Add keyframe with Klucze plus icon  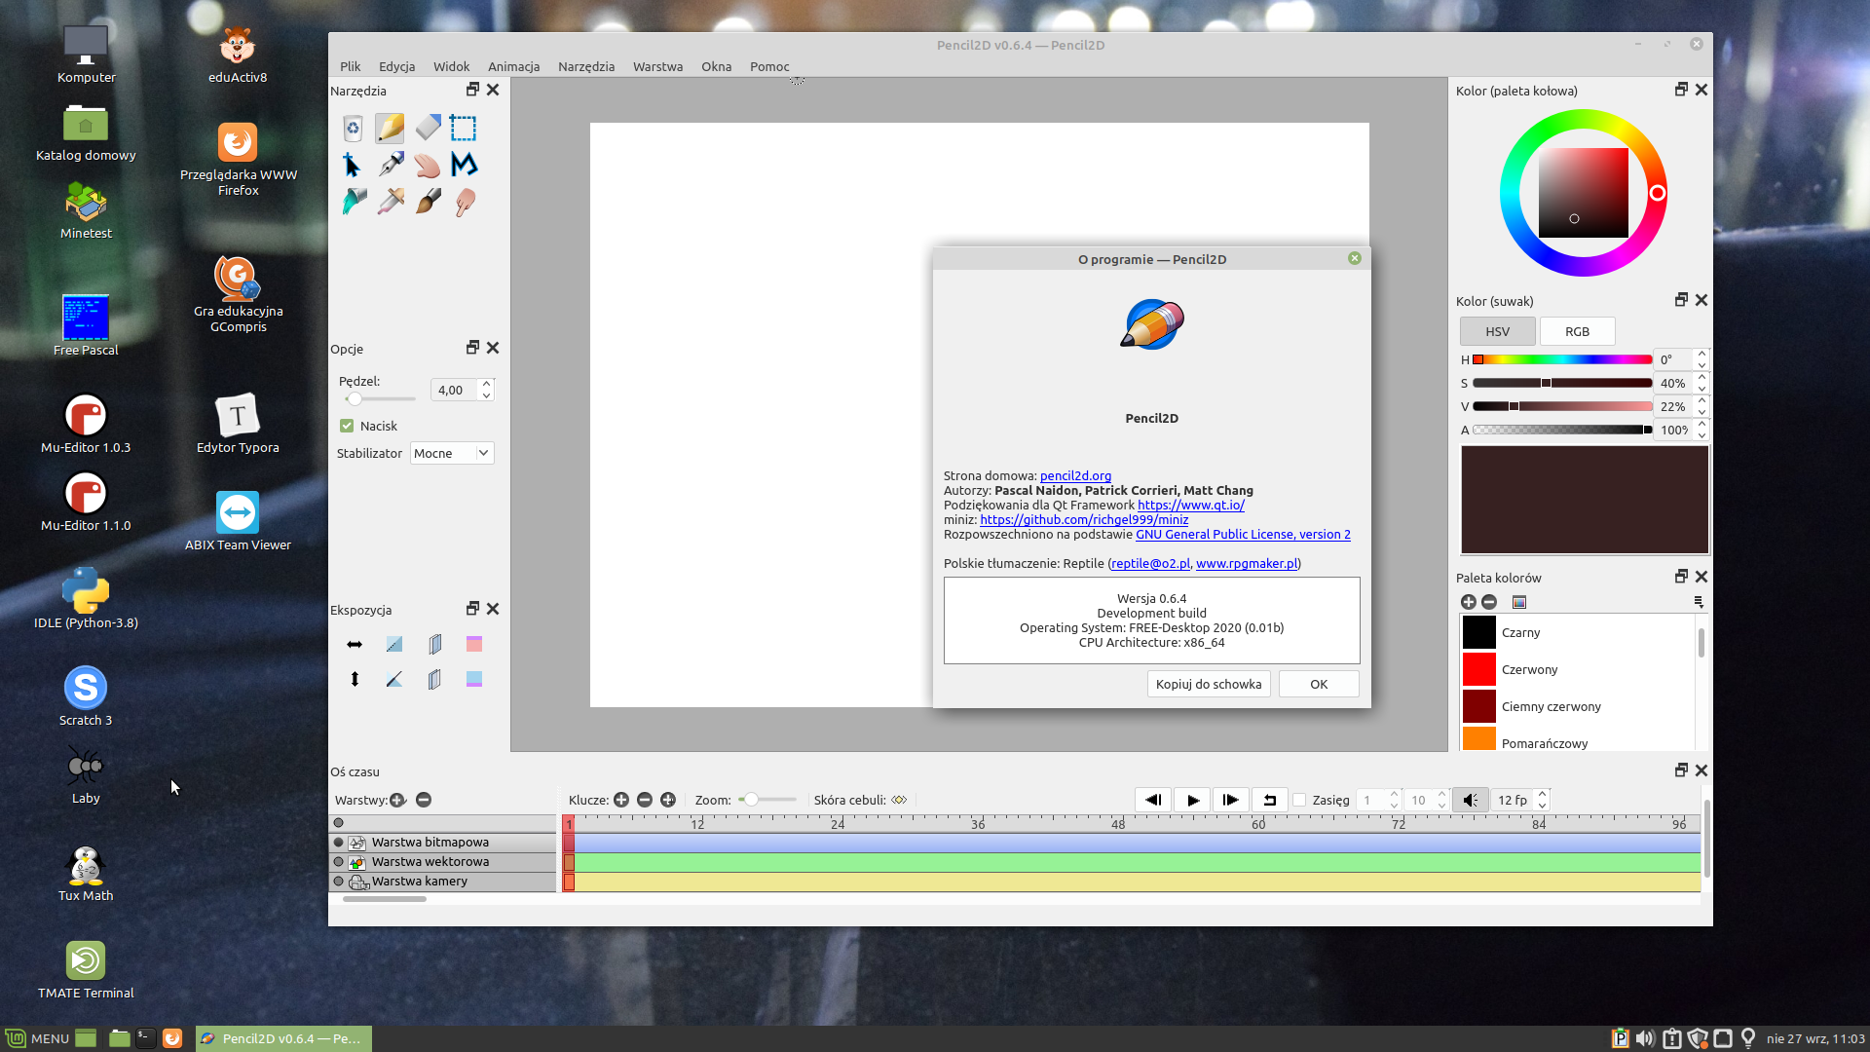coord(621,800)
